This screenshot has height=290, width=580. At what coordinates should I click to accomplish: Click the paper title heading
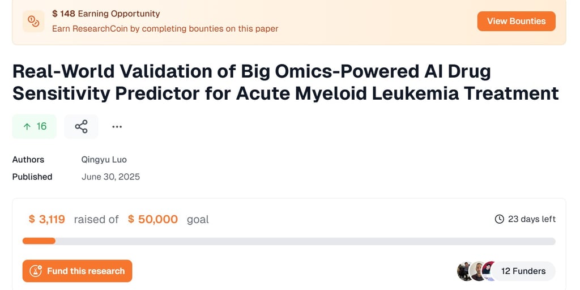pos(285,82)
